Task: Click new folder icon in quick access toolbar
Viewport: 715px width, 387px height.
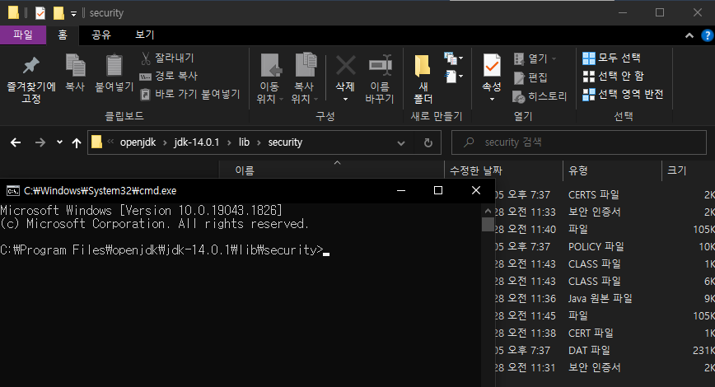Action: [x=58, y=13]
